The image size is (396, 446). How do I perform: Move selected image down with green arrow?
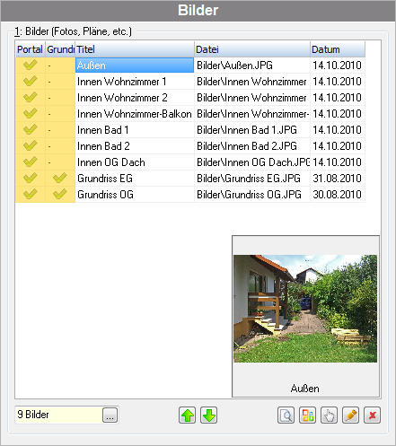pos(209,415)
